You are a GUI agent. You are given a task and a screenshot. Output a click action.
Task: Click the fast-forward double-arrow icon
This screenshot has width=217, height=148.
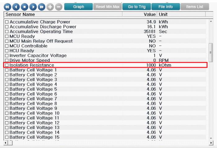pos(42,7)
